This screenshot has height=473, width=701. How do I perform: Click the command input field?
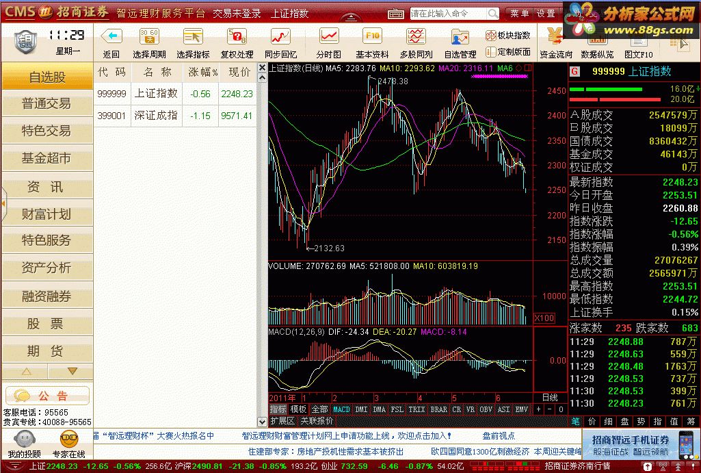448,14
